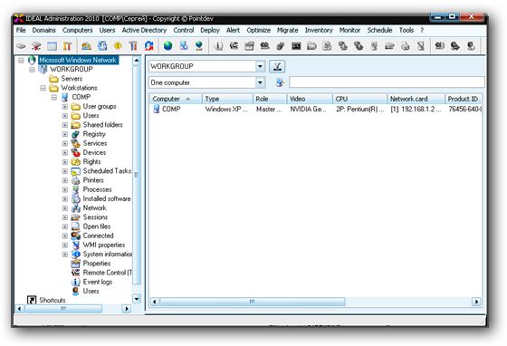Image resolution: width=507 pixels, height=346 pixels.
Task: Click the green globe toolbar icon
Action: point(167,46)
